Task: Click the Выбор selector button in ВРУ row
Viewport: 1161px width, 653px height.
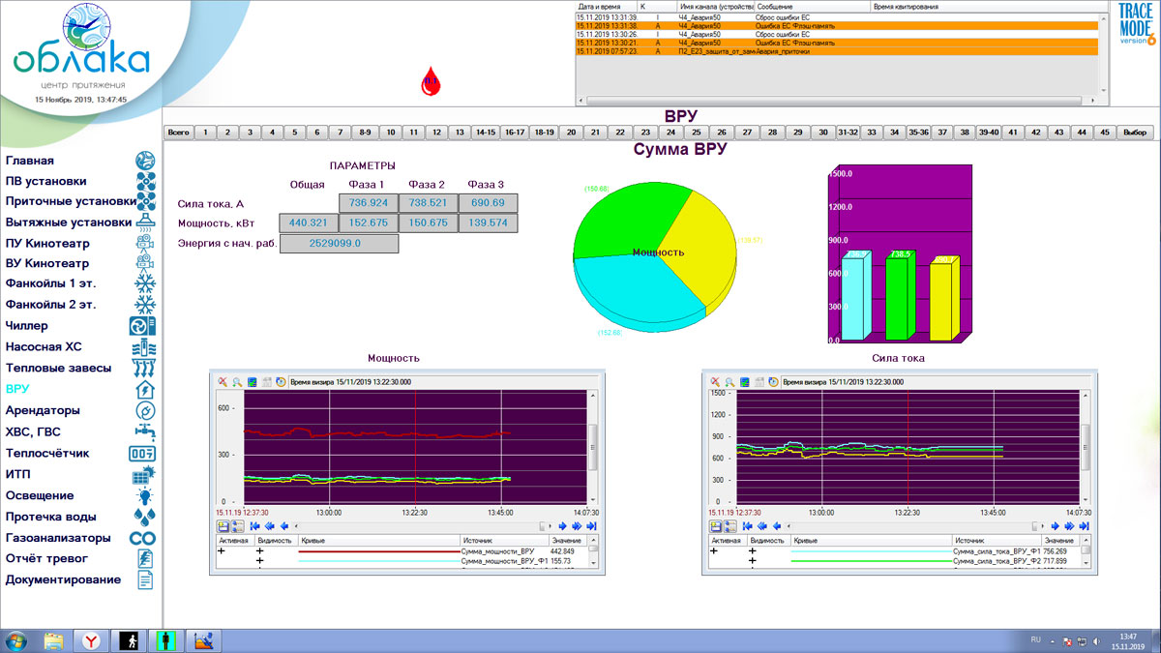Action: coord(1136,133)
